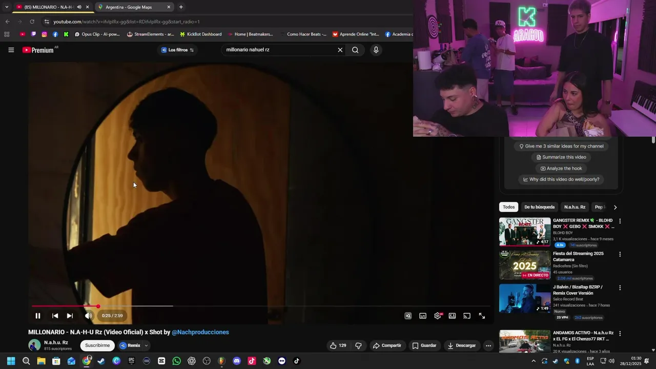Open Instagram bookmark icon
This screenshot has width=656, height=369.
45,34
